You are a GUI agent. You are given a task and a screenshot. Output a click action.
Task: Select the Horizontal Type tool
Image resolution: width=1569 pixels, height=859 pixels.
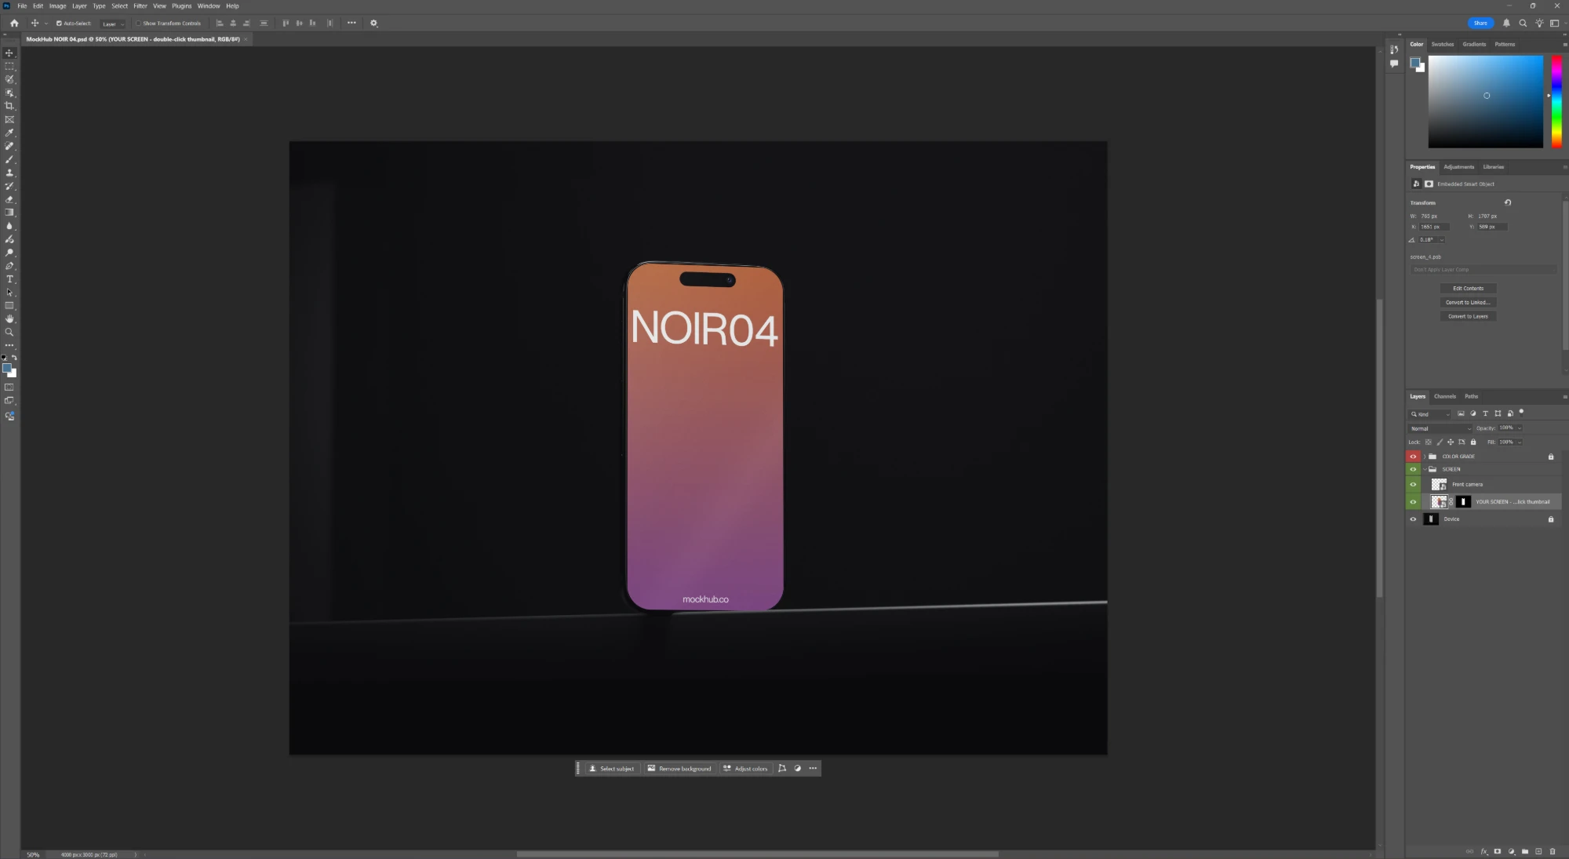pyautogui.click(x=9, y=279)
